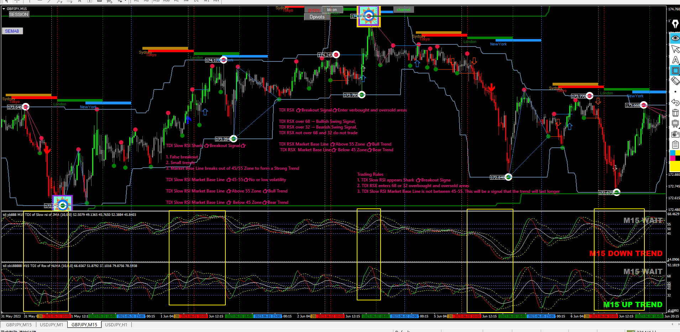
Task: Toggle the SESSION indicator button
Action: tap(19, 15)
